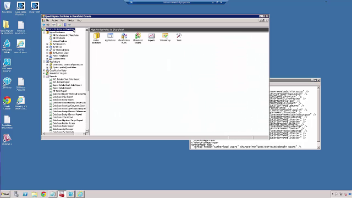The width and height of the screenshot is (352, 198).
Task: Open the View menu
Action: (x=62, y=20)
